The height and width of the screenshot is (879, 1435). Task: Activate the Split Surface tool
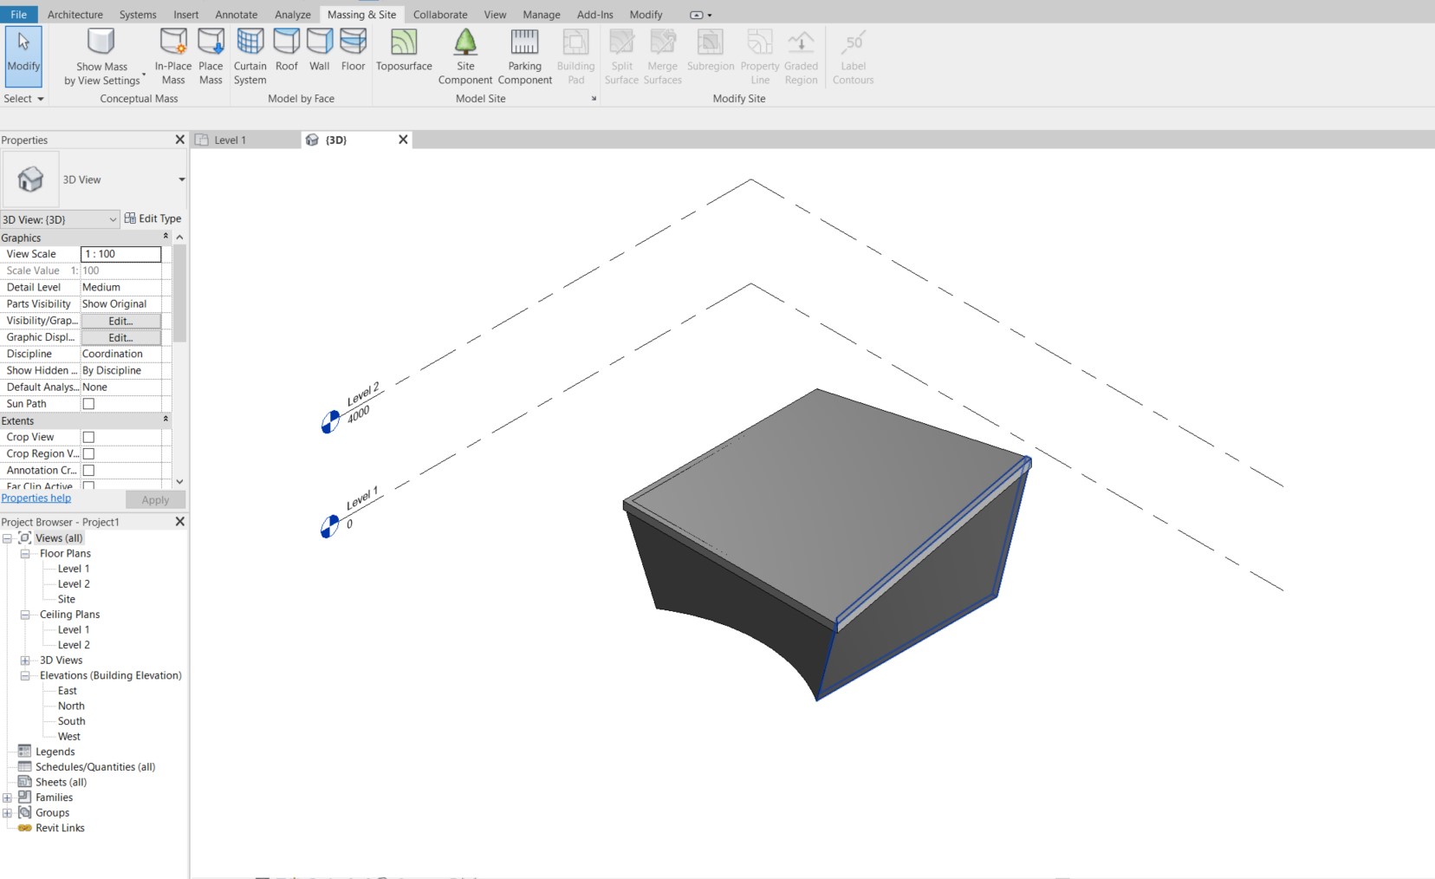click(620, 54)
